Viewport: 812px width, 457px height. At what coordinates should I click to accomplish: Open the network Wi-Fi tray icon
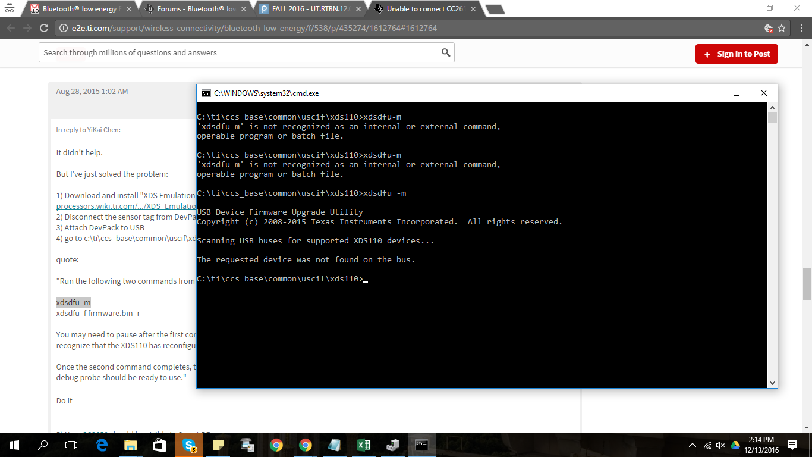[x=707, y=445]
